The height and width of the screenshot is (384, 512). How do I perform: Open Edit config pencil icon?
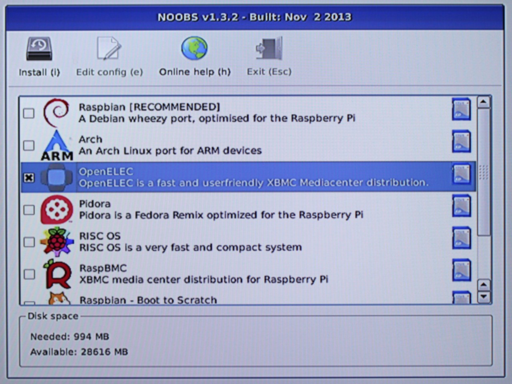(109, 48)
